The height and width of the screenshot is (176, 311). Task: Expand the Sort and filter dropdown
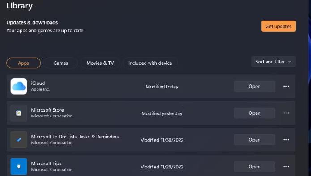[273, 62]
